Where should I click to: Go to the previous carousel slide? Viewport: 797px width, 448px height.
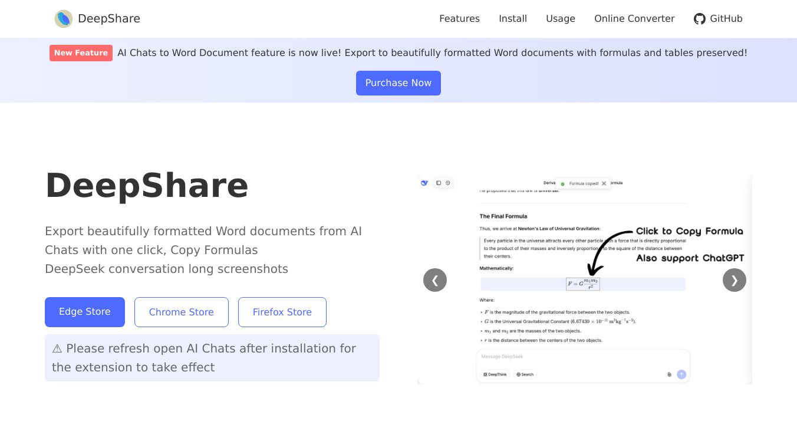(435, 280)
